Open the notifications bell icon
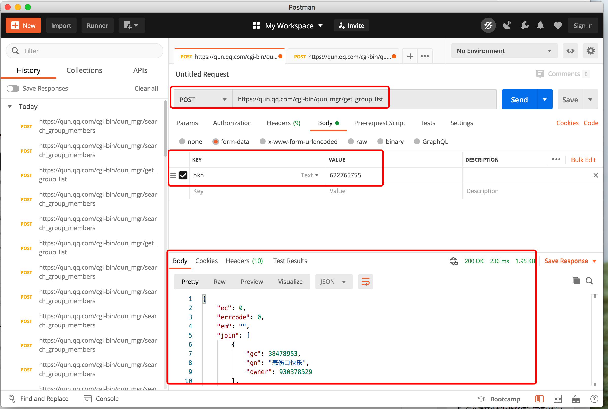This screenshot has height=409, width=608. (540, 26)
